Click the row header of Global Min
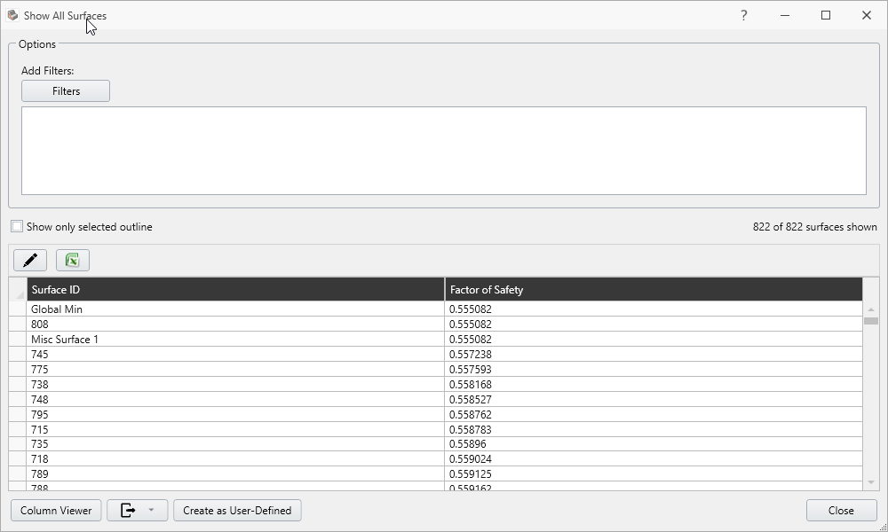 point(18,309)
